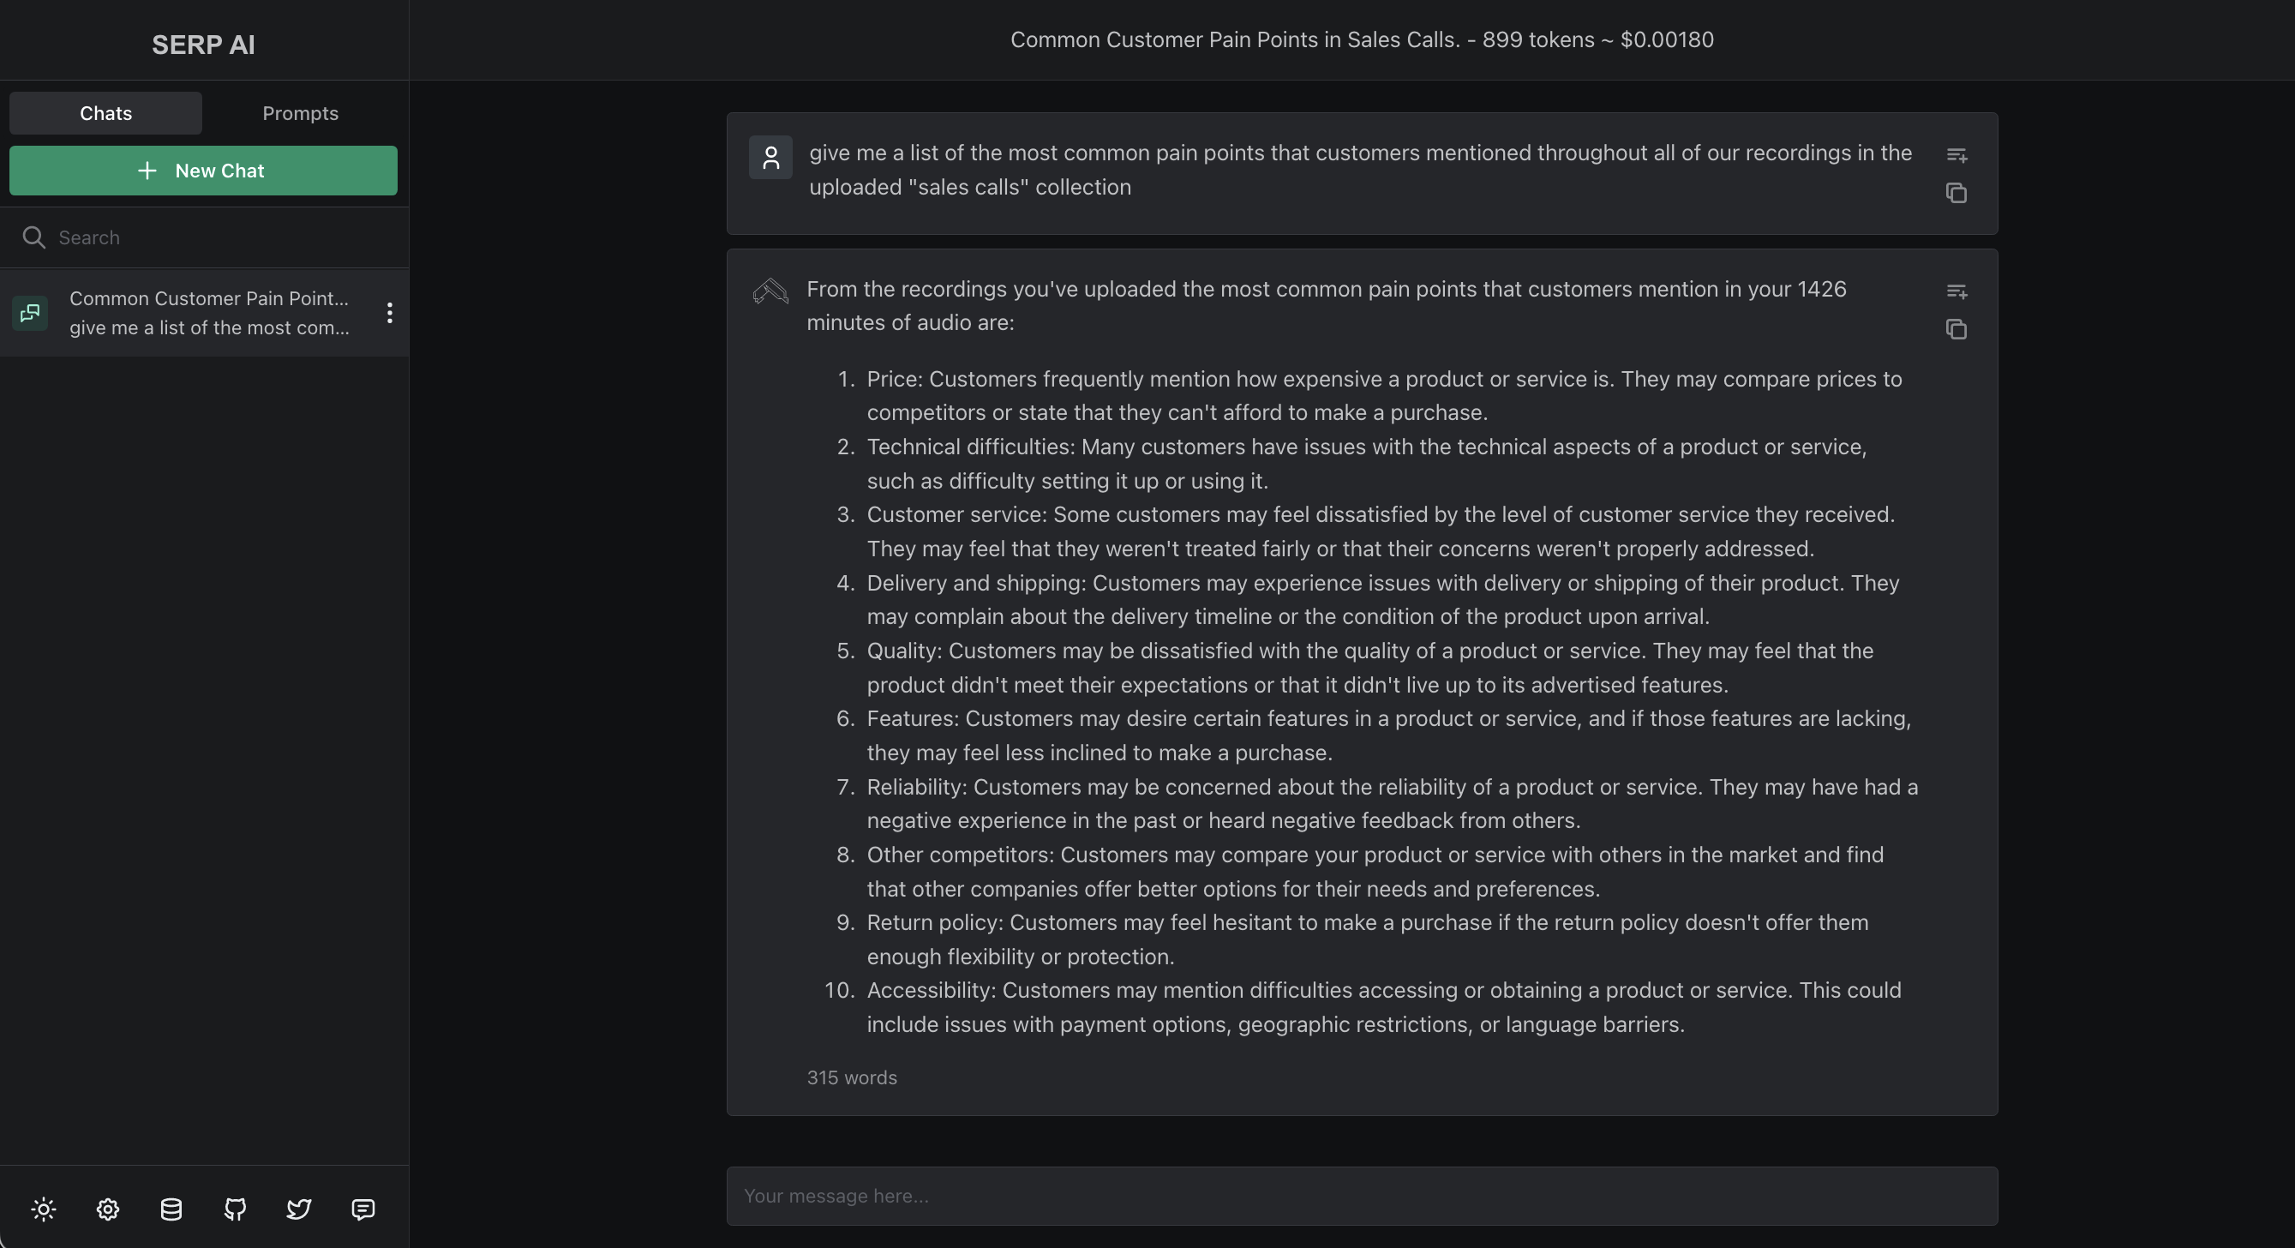Add the user message to prompts

pyautogui.click(x=1956, y=156)
